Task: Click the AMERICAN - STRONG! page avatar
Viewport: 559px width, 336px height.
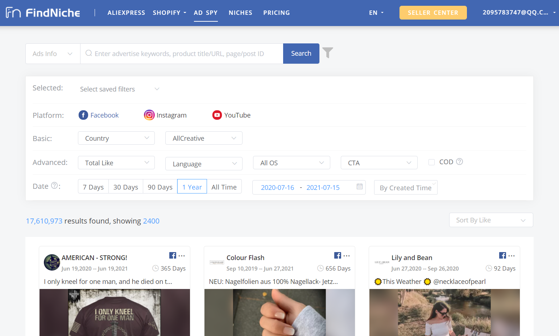Action: [x=52, y=262]
